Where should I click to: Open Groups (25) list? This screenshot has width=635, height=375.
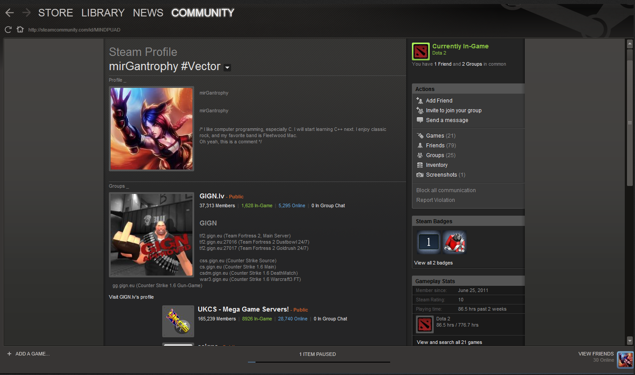441,155
